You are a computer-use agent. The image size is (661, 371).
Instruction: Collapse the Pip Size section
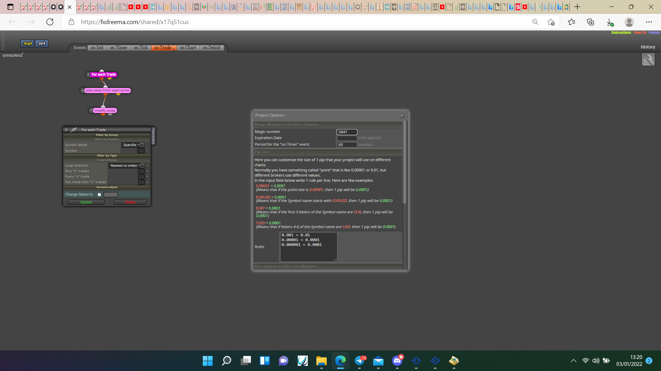pyautogui.click(x=328, y=152)
